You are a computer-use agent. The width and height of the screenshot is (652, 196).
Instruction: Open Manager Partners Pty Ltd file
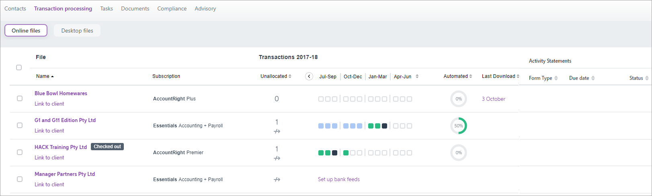[x=65, y=174]
